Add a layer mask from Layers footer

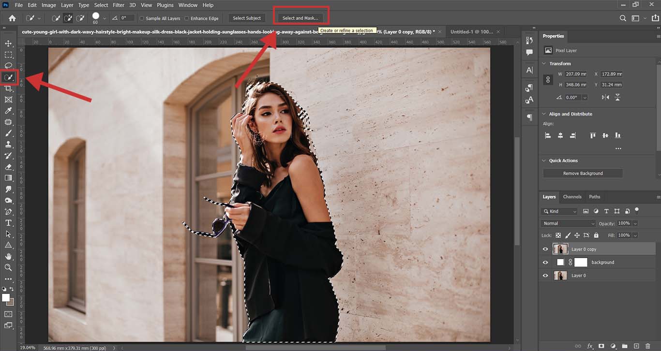coord(601,346)
